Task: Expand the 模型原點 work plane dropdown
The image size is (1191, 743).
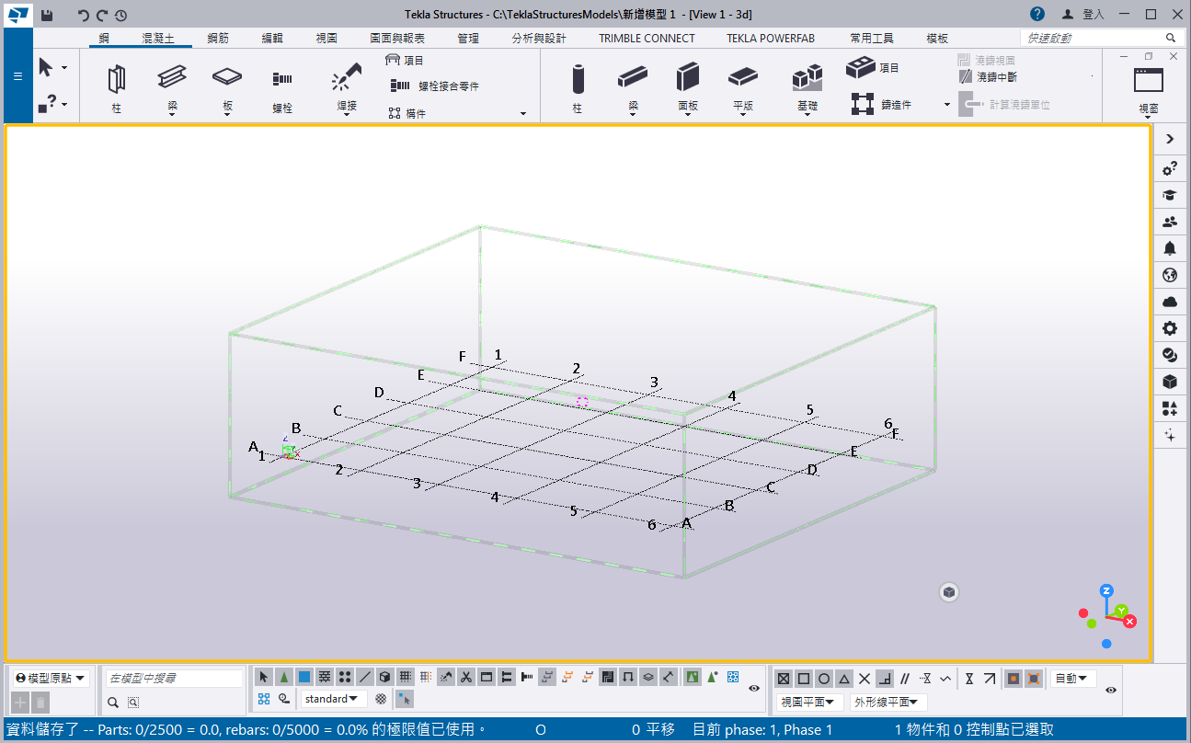Action: tap(51, 679)
